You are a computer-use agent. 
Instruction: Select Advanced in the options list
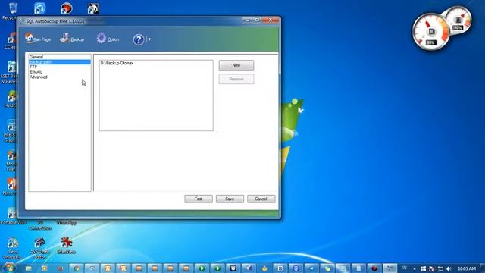pos(60,77)
